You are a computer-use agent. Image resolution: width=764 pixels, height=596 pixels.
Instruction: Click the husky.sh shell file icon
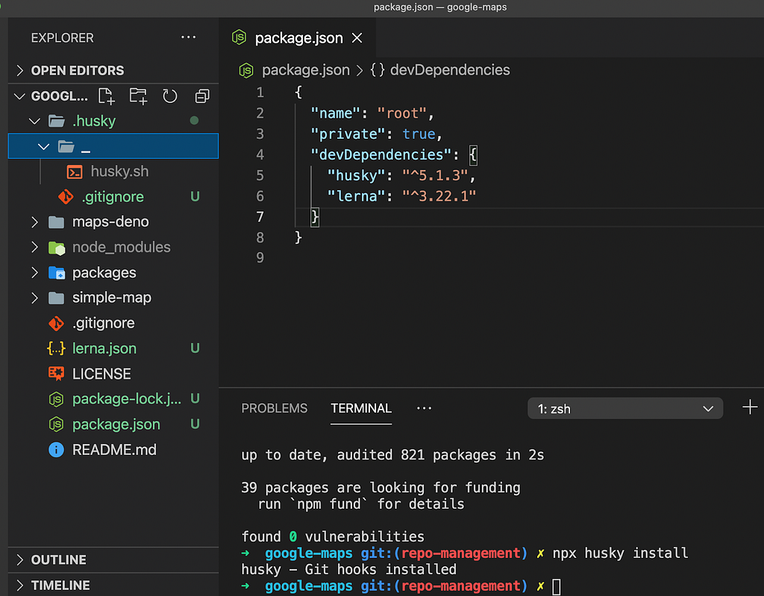[x=75, y=172]
